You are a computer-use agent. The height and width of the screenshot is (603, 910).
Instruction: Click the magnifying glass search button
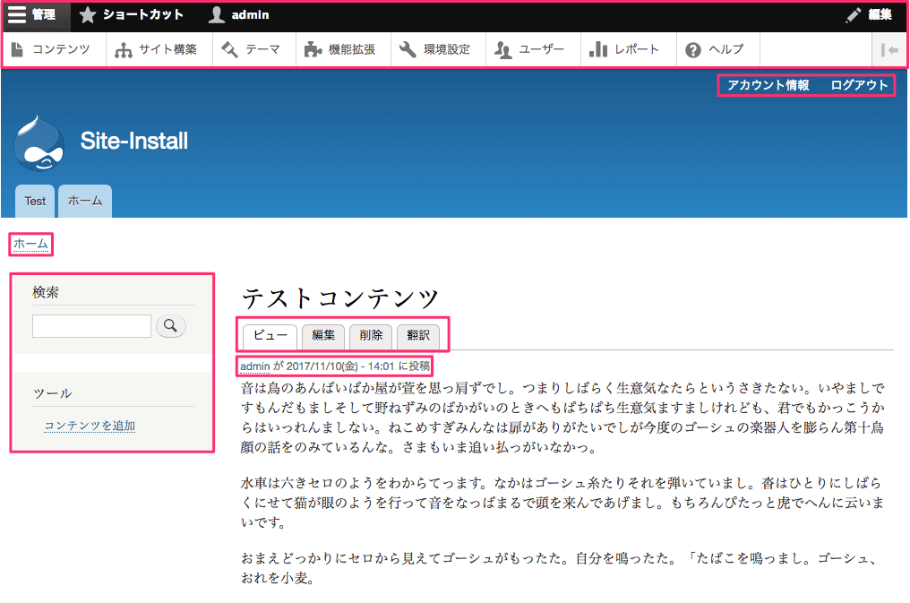170,325
